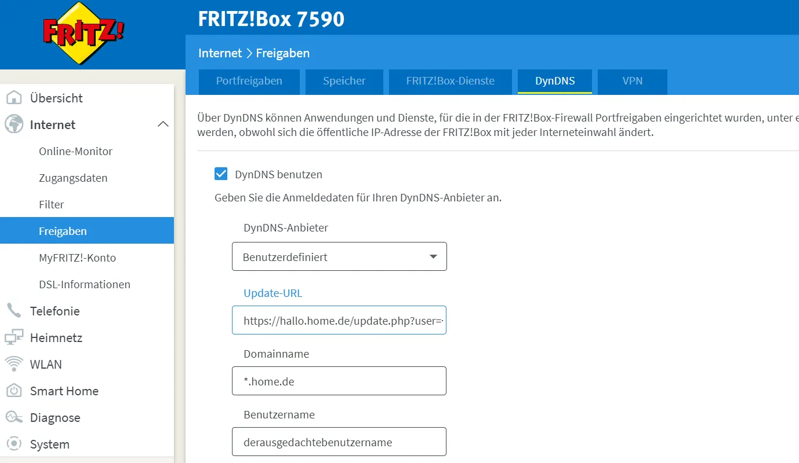This screenshot has height=463, width=799.
Task: Switch to the Portfreigaben tab
Action: click(x=249, y=81)
